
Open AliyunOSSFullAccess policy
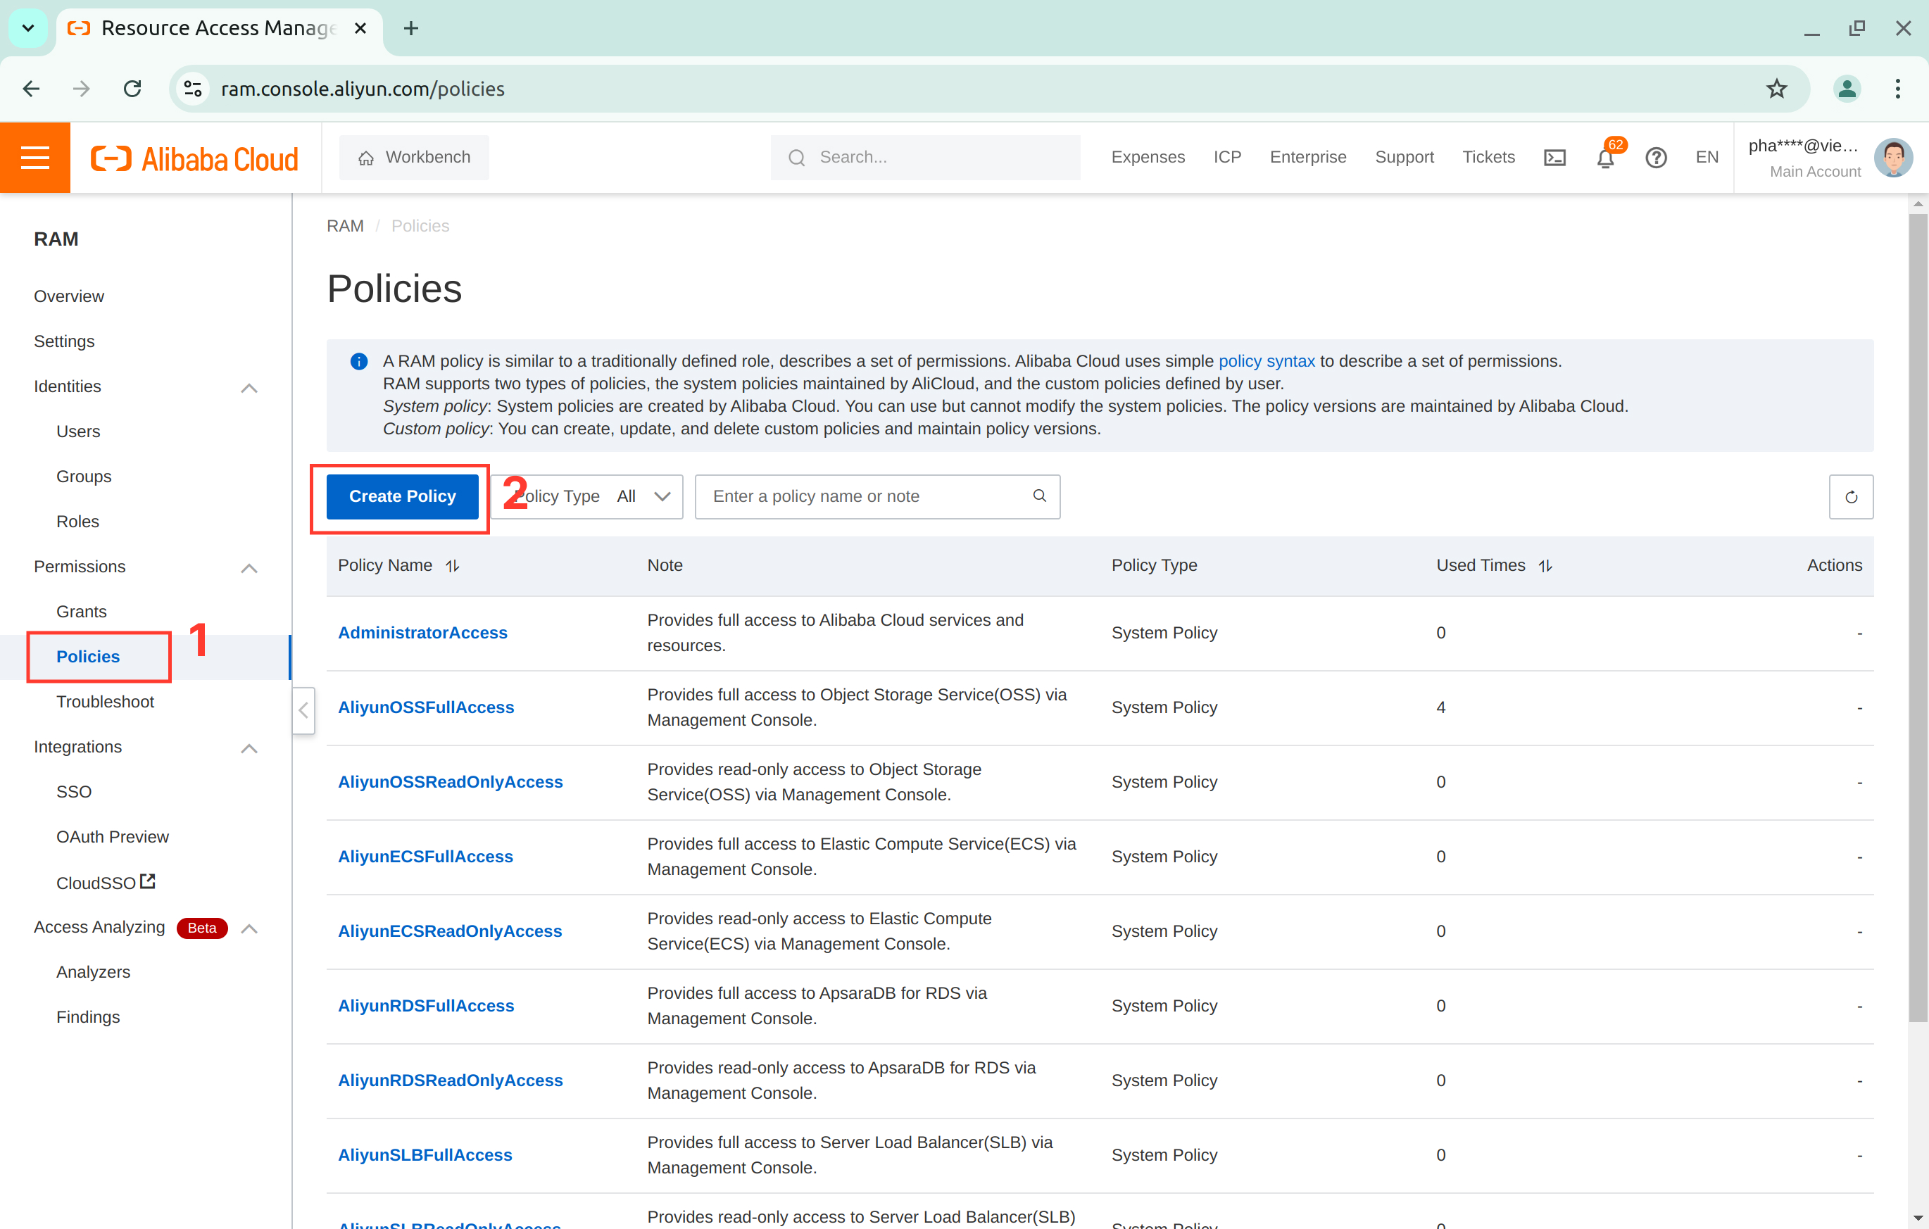point(426,707)
